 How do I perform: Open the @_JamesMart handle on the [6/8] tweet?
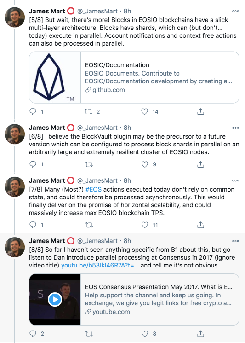(x=97, y=128)
